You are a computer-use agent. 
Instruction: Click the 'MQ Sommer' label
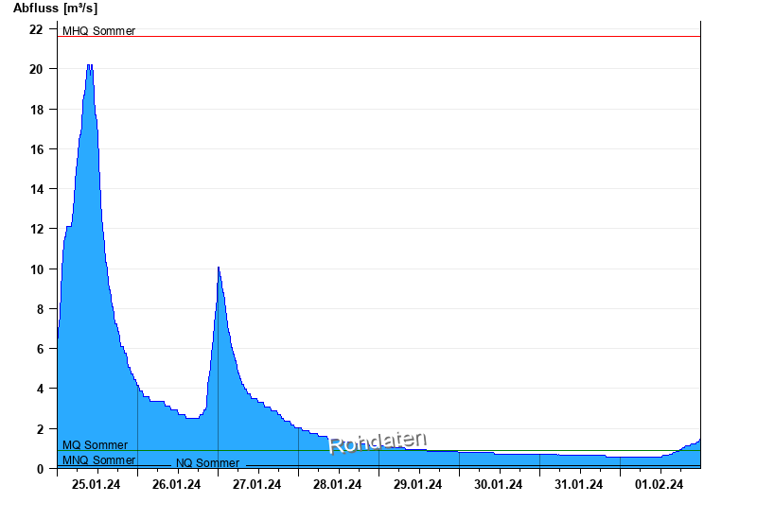[x=96, y=444]
